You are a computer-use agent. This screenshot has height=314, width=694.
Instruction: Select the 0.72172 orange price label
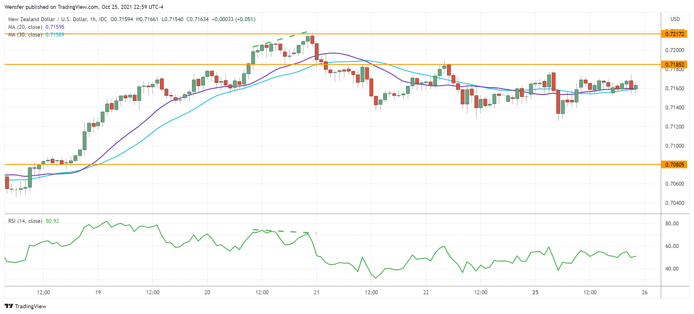[674, 34]
